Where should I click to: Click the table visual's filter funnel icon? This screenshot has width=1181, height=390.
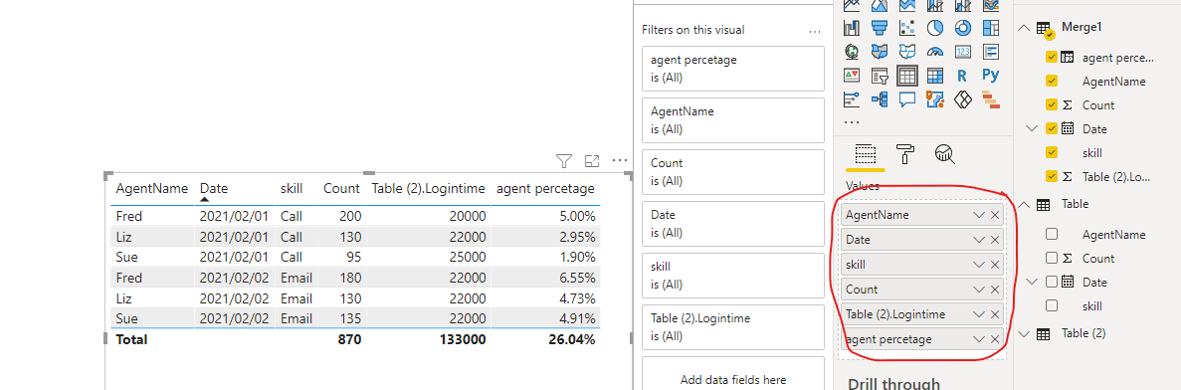point(564,160)
